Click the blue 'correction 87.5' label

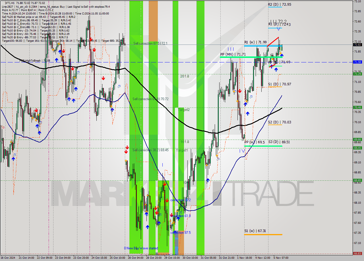pos(180,233)
